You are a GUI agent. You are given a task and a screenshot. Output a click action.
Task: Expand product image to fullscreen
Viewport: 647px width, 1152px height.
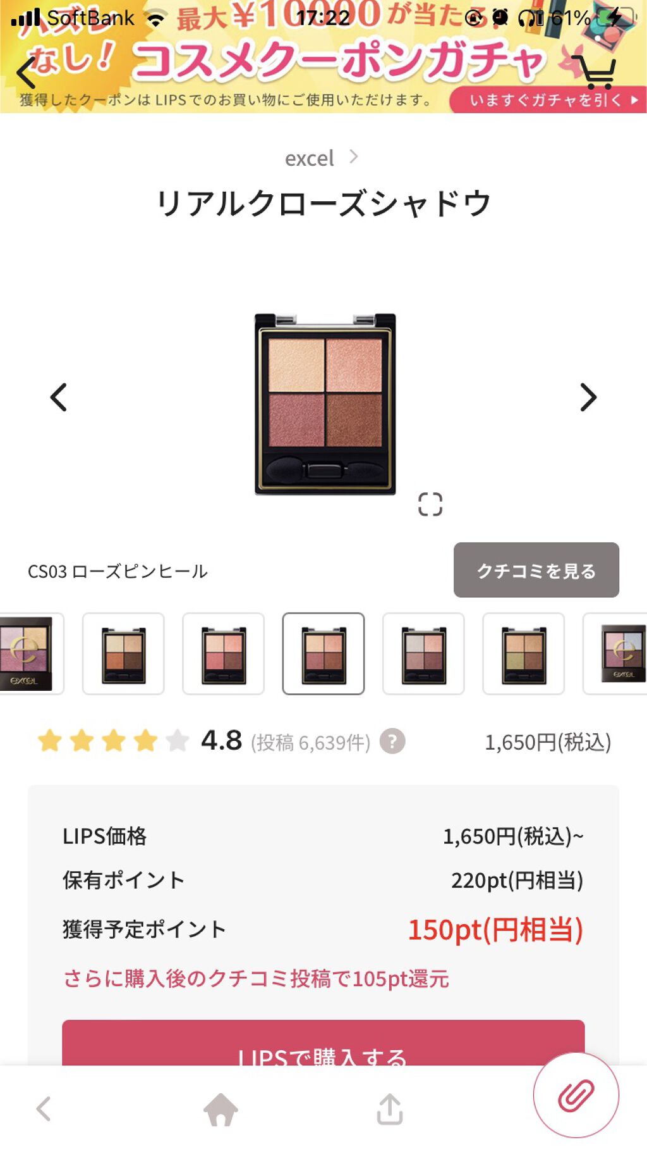[430, 504]
